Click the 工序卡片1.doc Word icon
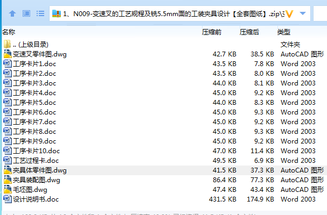The width and height of the screenshot is (327, 215). point(8,63)
